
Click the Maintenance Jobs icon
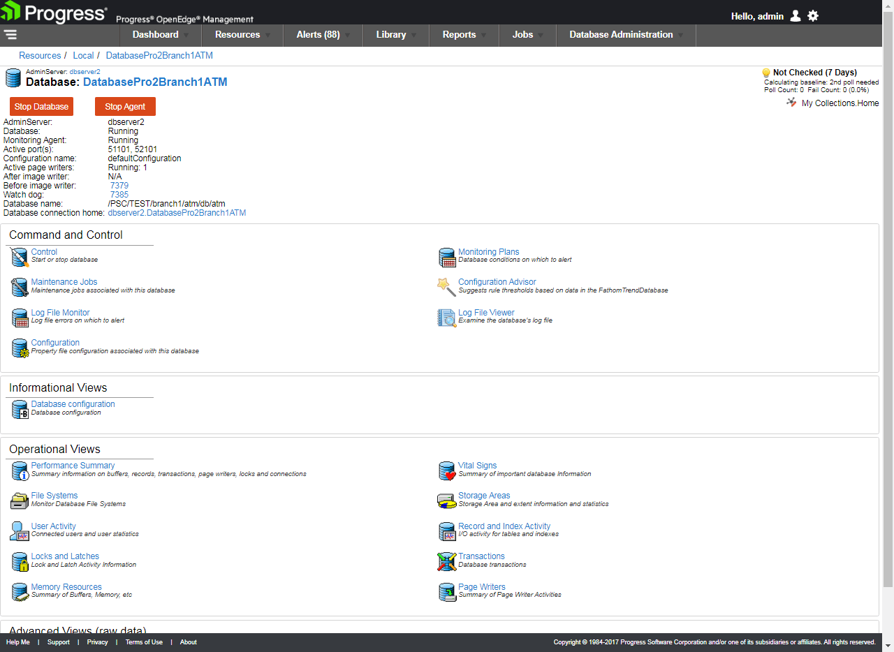20,287
